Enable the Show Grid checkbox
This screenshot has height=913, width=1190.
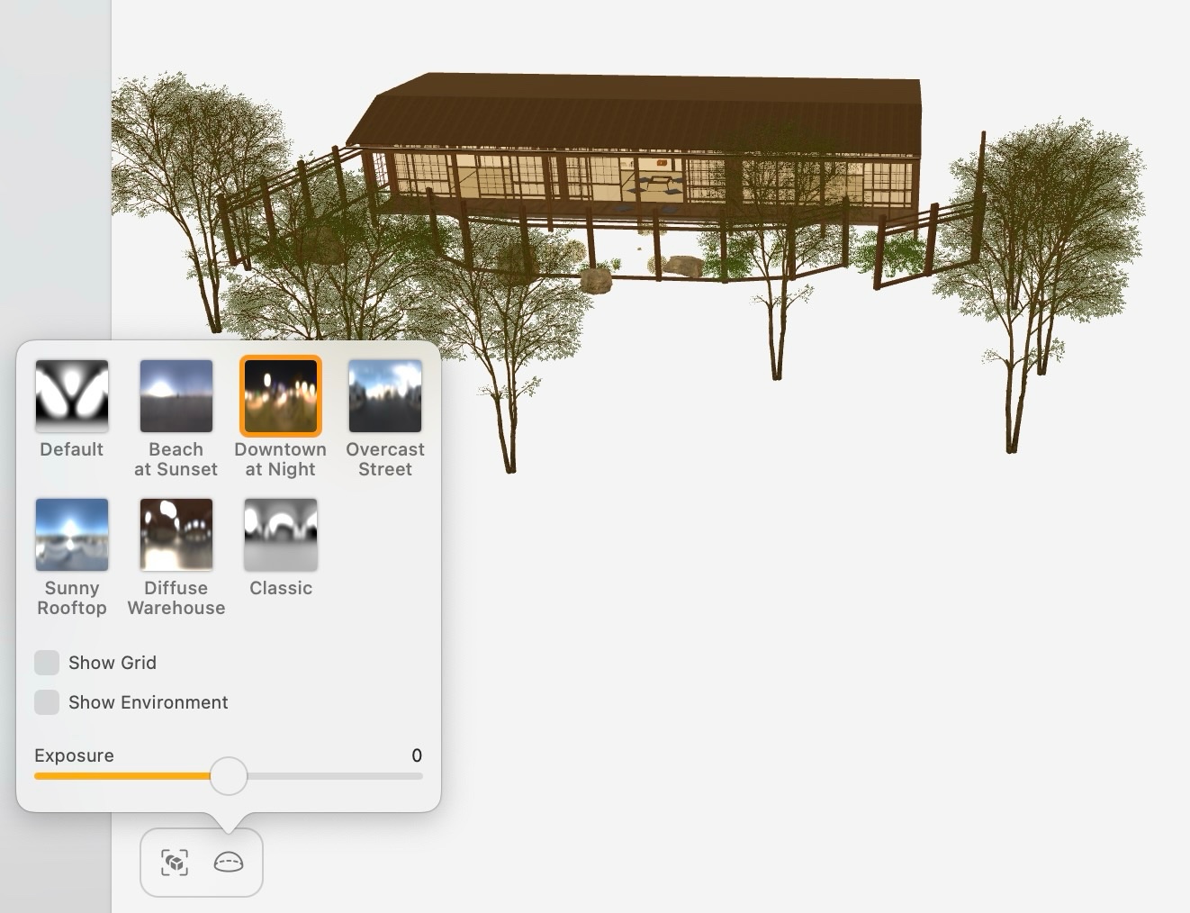click(x=47, y=663)
